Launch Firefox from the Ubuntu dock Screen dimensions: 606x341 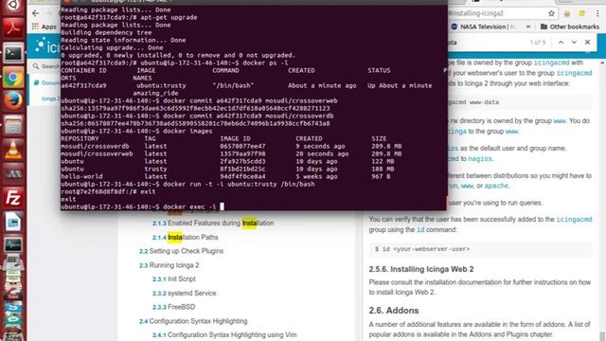coord(13,101)
